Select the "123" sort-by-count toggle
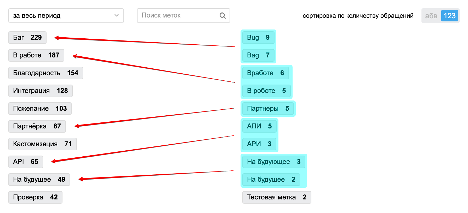The height and width of the screenshot is (213, 468). (x=449, y=16)
